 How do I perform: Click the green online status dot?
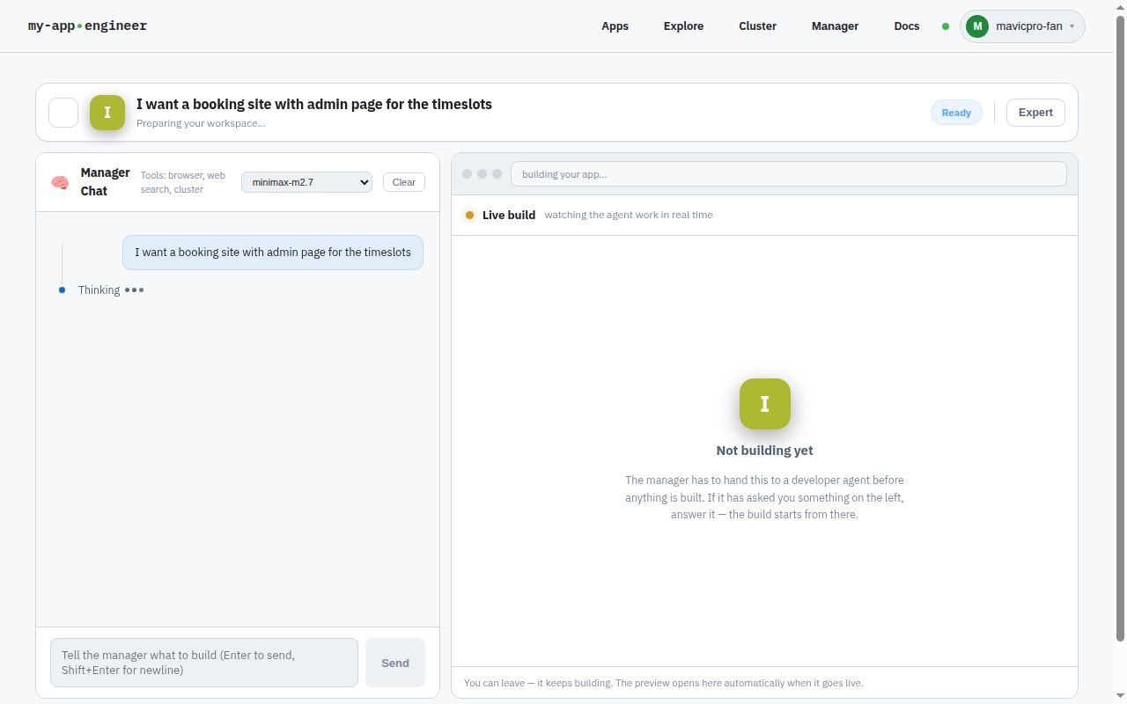pyautogui.click(x=946, y=26)
